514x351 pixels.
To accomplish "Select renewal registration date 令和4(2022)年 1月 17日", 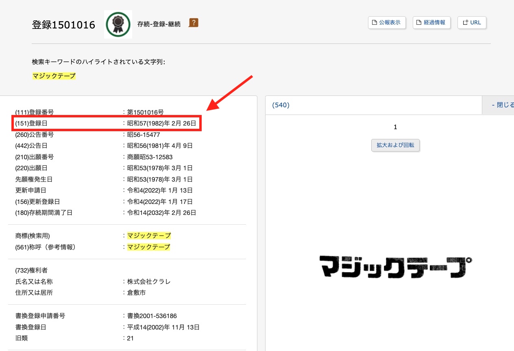I will [x=160, y=201].
